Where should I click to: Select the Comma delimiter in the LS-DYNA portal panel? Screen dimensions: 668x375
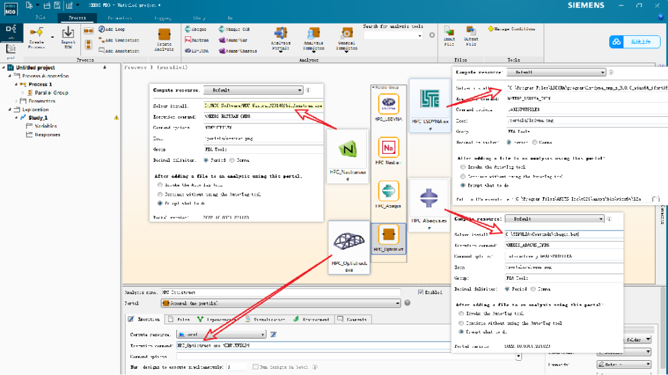(x=534, y=143)
